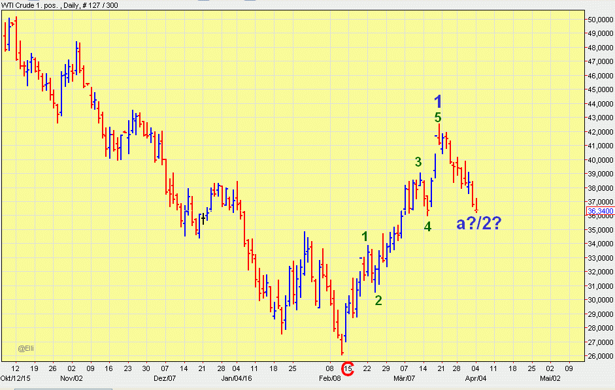Click the green wave 4 label
Viewport: 615px width, 390px height.
(x=427, y=227)
